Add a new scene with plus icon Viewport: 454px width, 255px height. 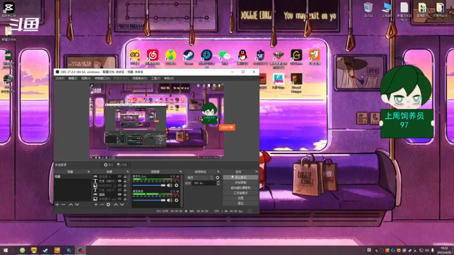(x=57, y=205)
